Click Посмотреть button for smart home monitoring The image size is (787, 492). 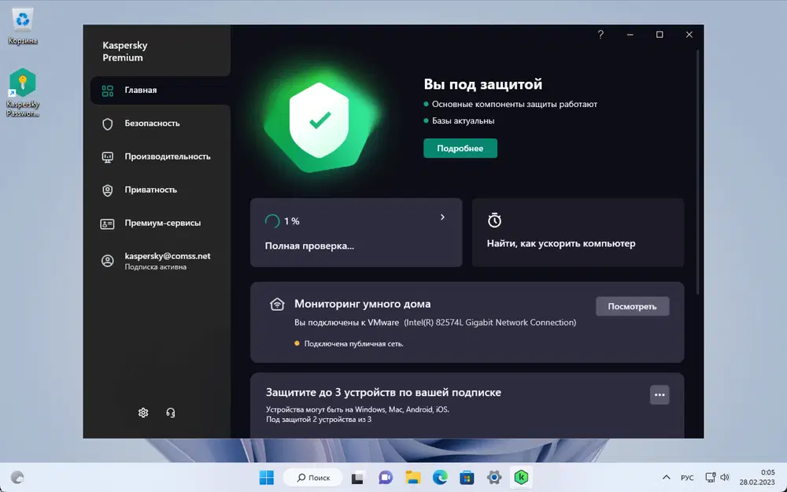633,306
